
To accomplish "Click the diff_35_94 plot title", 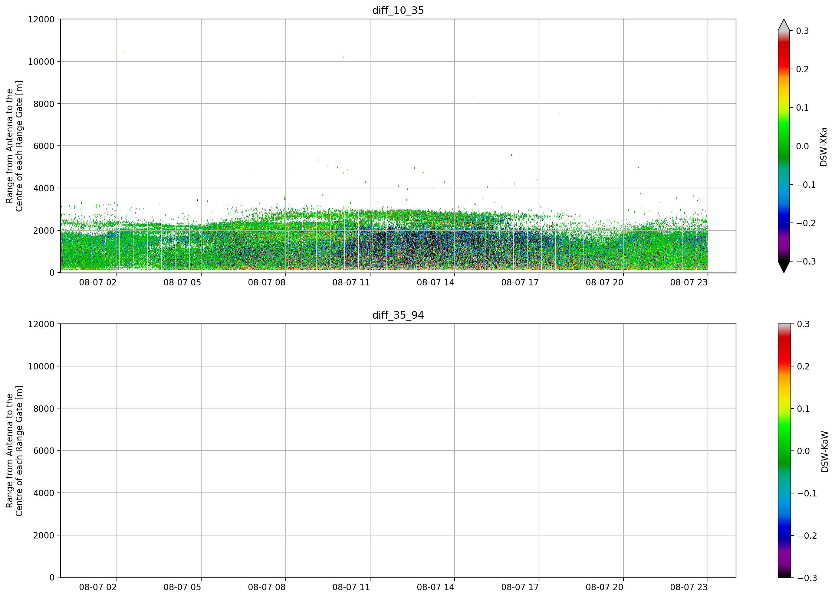I will tap(398, 315).
